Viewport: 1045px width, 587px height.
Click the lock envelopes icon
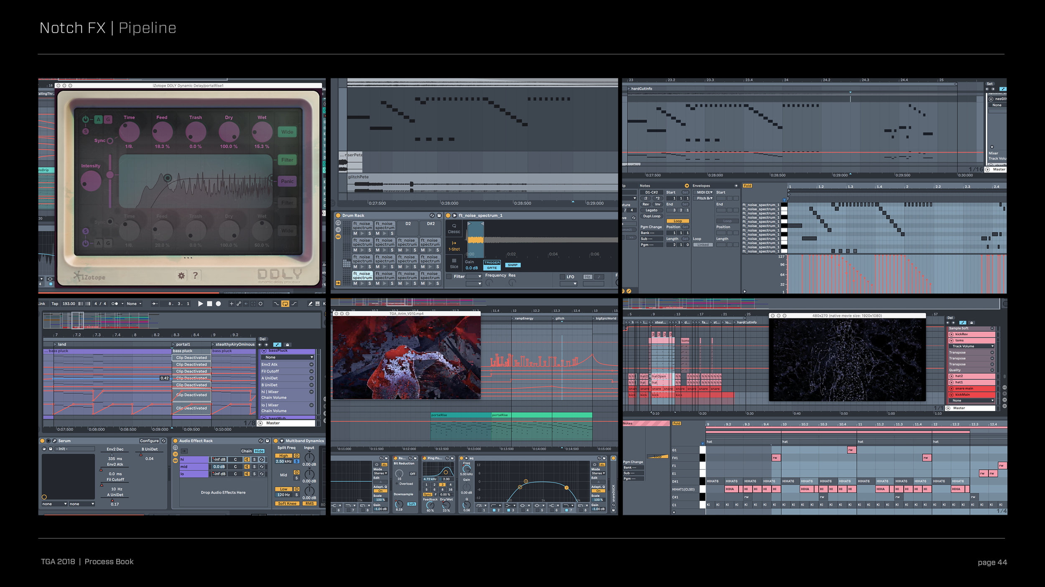288,345
